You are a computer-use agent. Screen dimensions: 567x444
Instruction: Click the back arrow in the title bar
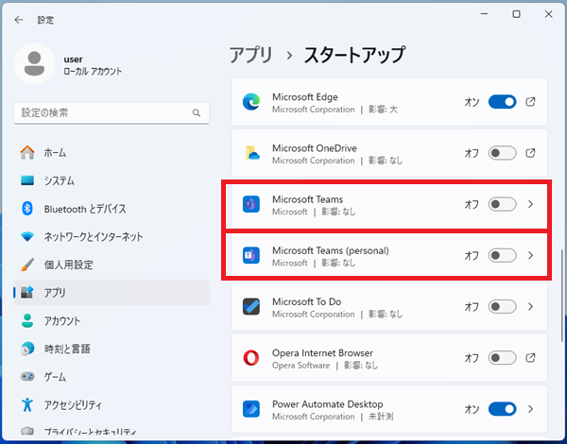[x=19, y=20]
